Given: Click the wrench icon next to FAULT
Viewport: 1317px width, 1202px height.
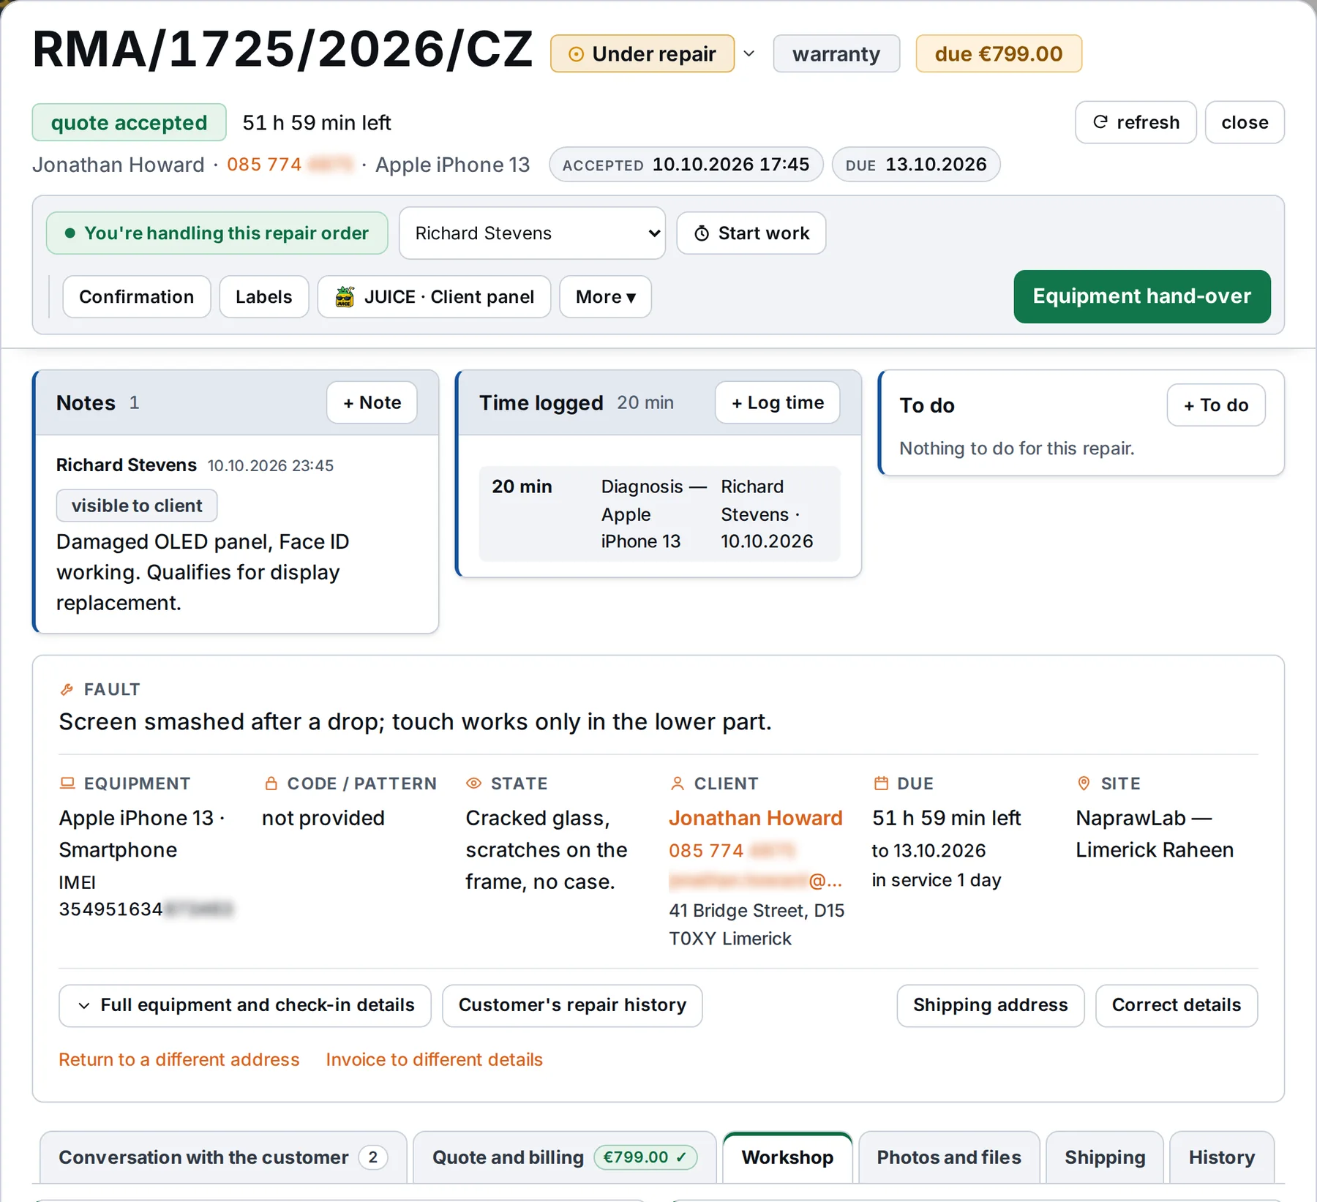Looking at the screenshot, I should click(x=67, y=689).
